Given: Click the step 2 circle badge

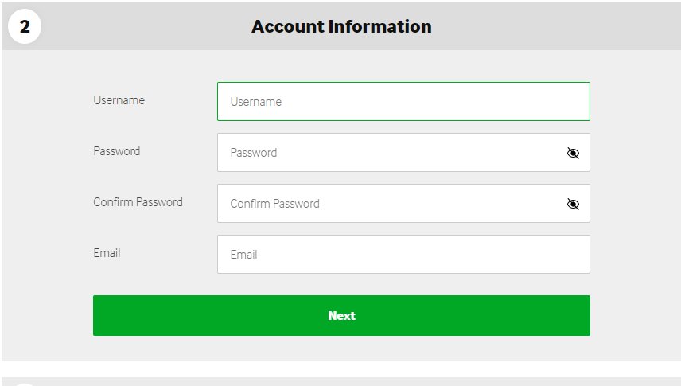Looking at the screenshot, I should click(x=25, y=26).
